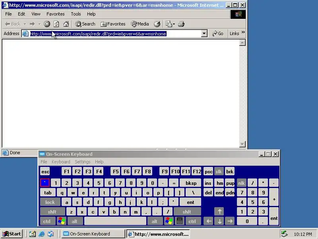The height and width of the screenshot is (239, 318).
Task: Toggle the nlk num lock key
Action: 241,183
